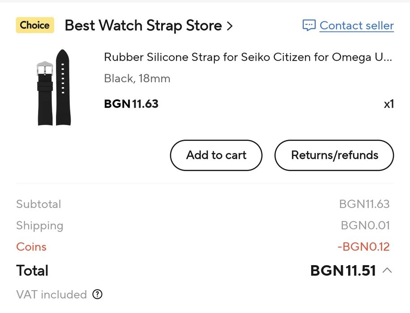Open Returns/refunds for this order
The width and height of the screenshot is (410, 313).
point(334,155)
